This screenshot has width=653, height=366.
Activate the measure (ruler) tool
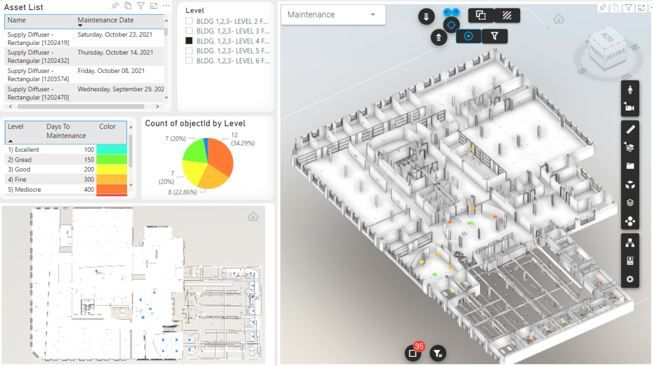coord(630,129)
